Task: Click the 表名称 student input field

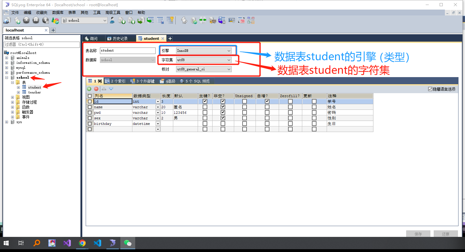Action: pos(128,51)
